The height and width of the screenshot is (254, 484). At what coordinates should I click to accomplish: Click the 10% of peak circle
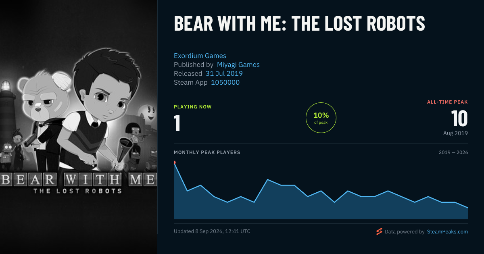(x=321, y=118)
